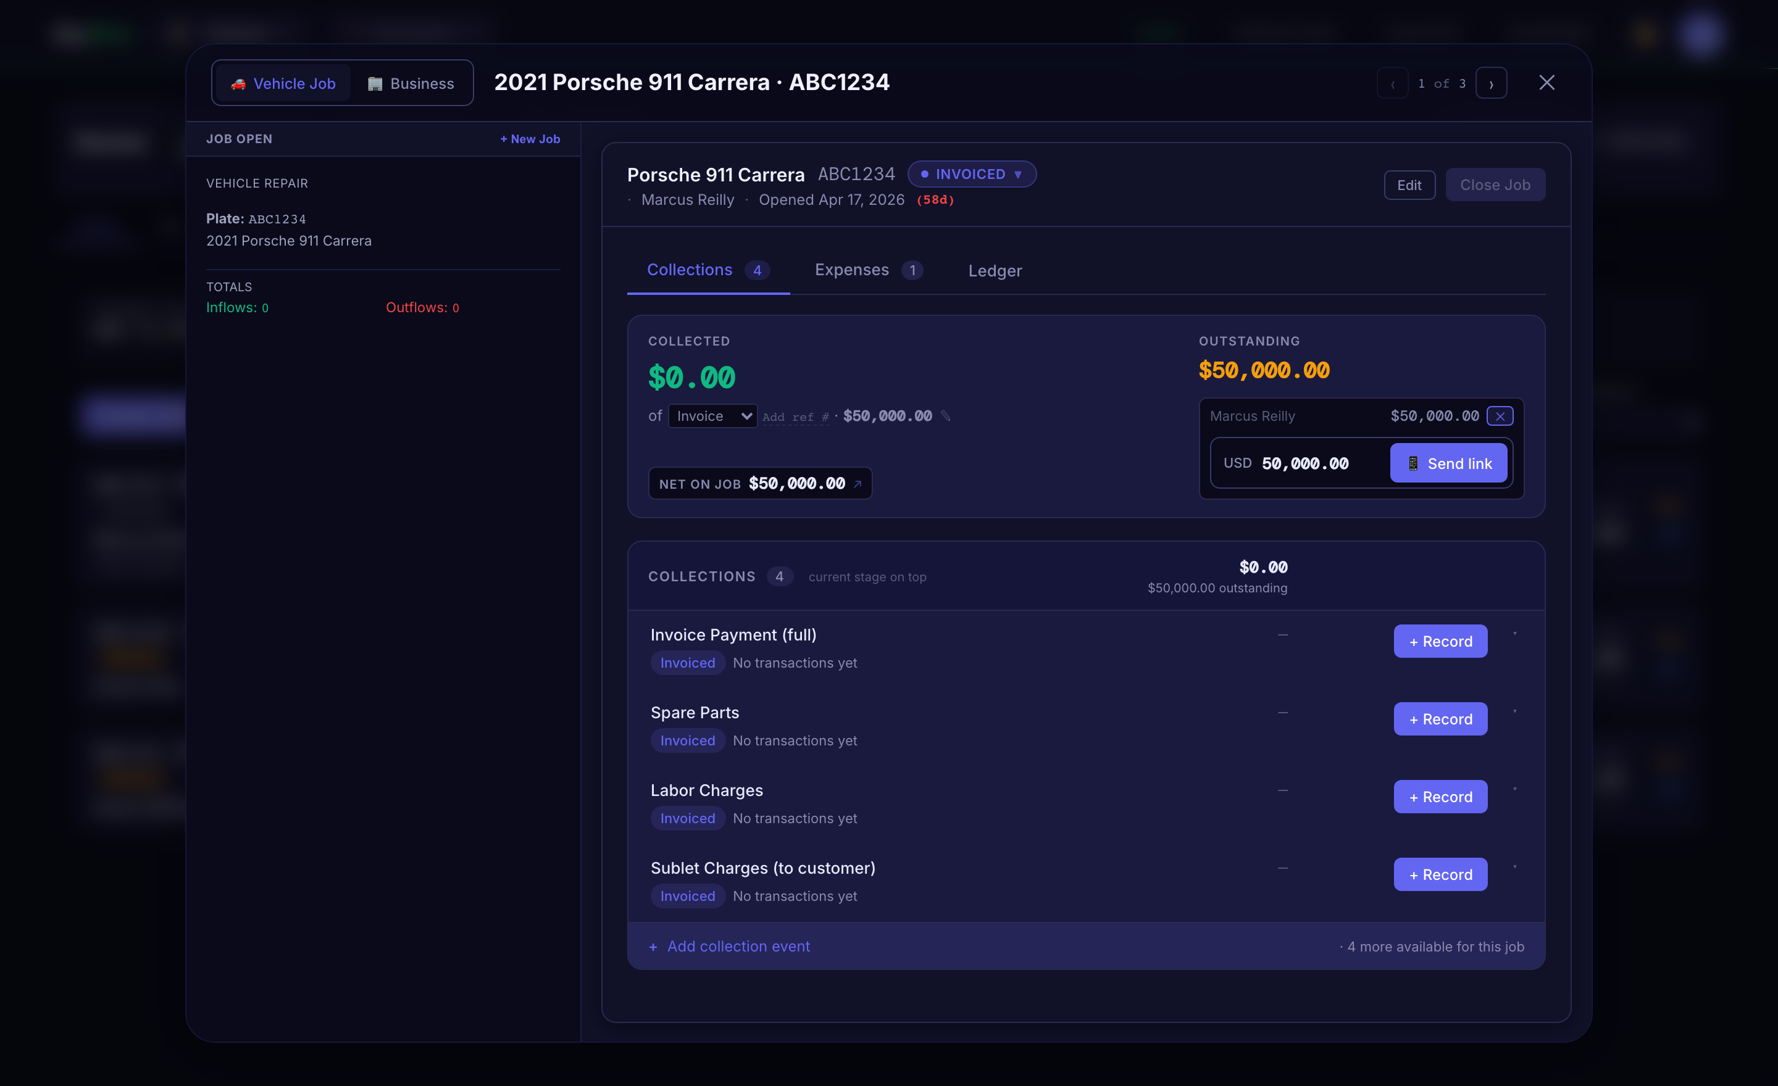Record payment for Invoice Payment (full)
This screenshot has width=1778, height=1086.
(1440, 641)
